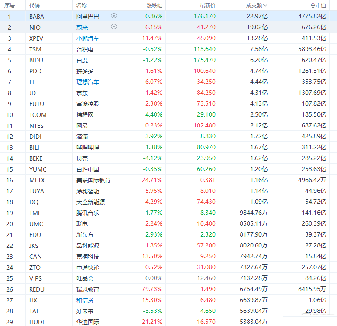Select the TSM ticker code
The height and width of the screenshot is (326, 337).
click(35, 49)
